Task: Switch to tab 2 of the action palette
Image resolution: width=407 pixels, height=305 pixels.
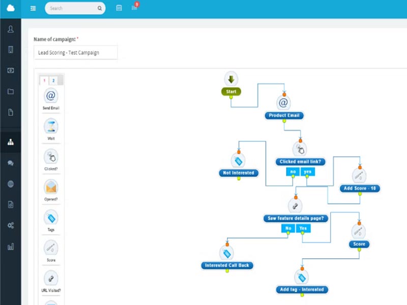Action: click(53, 80)
